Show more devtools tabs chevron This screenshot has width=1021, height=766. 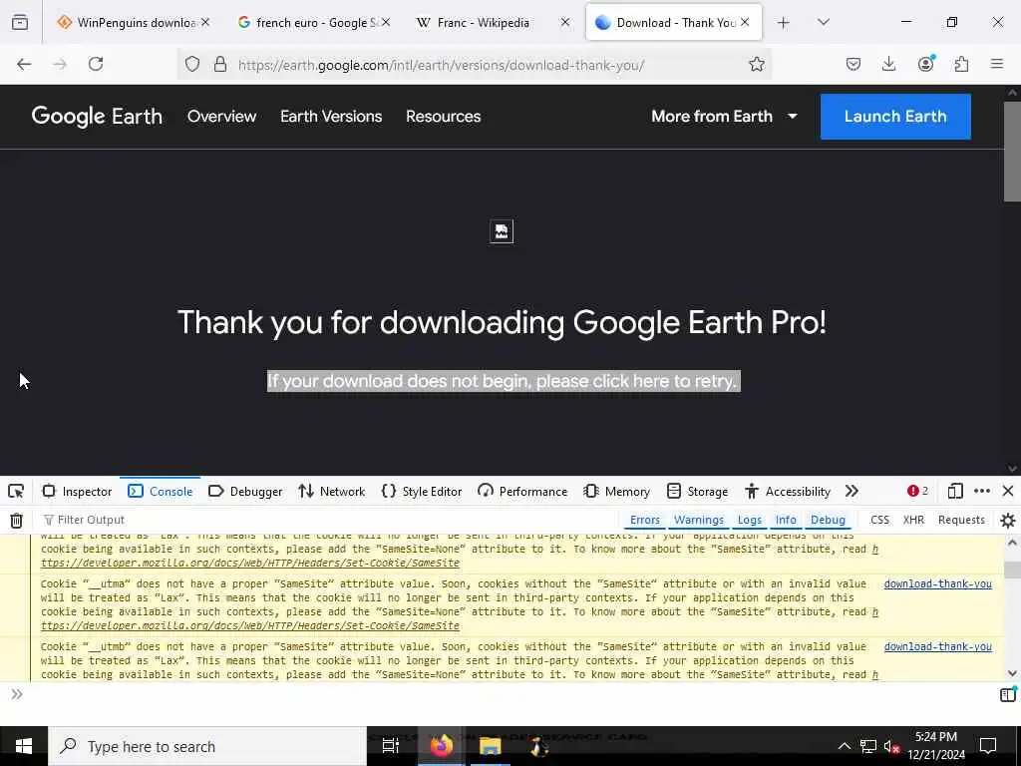point(851,491)
